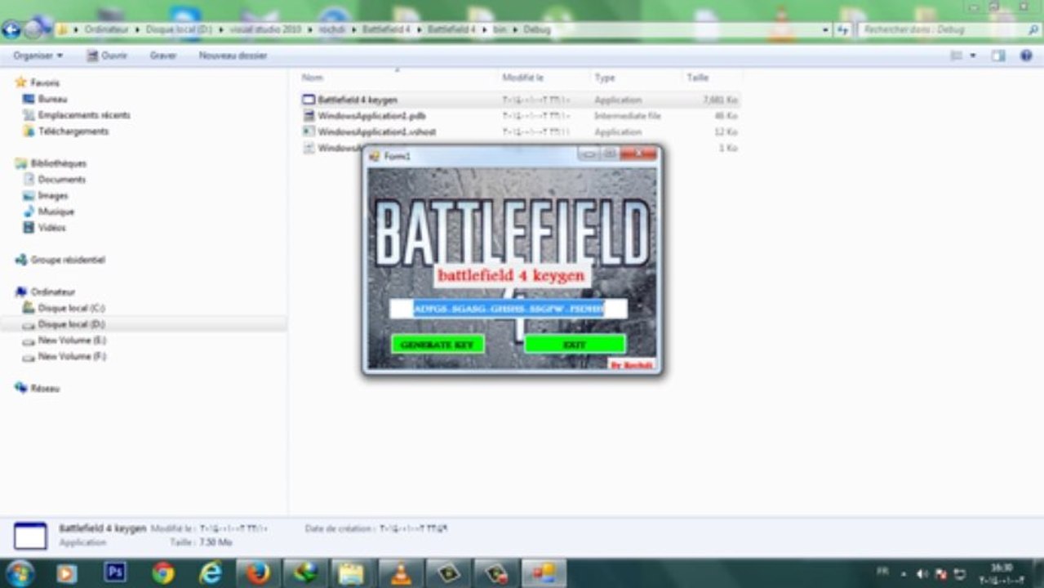Click the Battlefield 4 keygen file icon
Viewport: 1044px width, 588px height.
[309, 100]
